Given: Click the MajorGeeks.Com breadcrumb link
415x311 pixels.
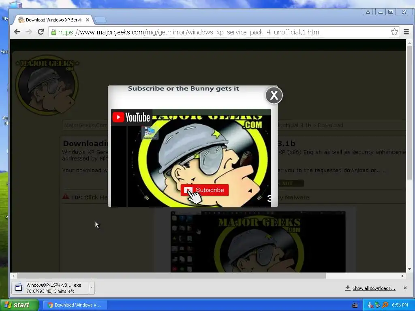Looking at the screenshot, I should (x=86, y=125).
